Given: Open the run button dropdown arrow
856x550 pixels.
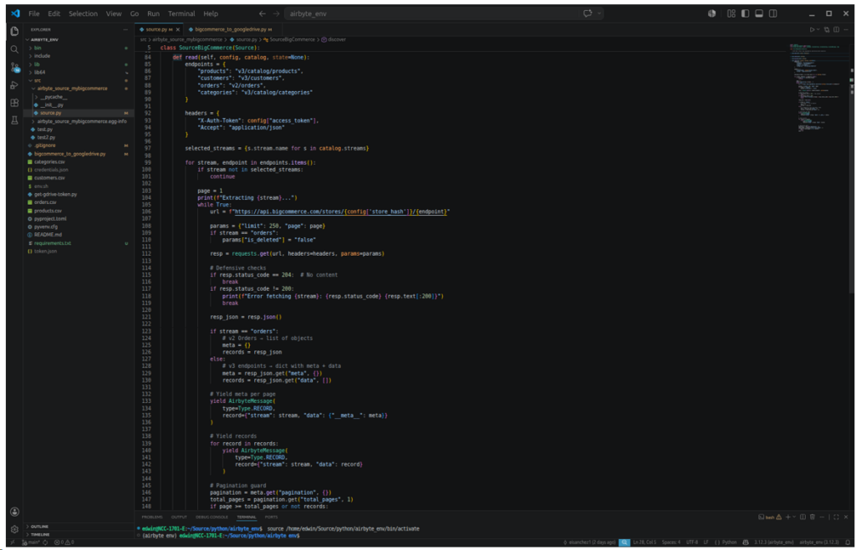Looking at the screenshot, I should tap(818, 29).
